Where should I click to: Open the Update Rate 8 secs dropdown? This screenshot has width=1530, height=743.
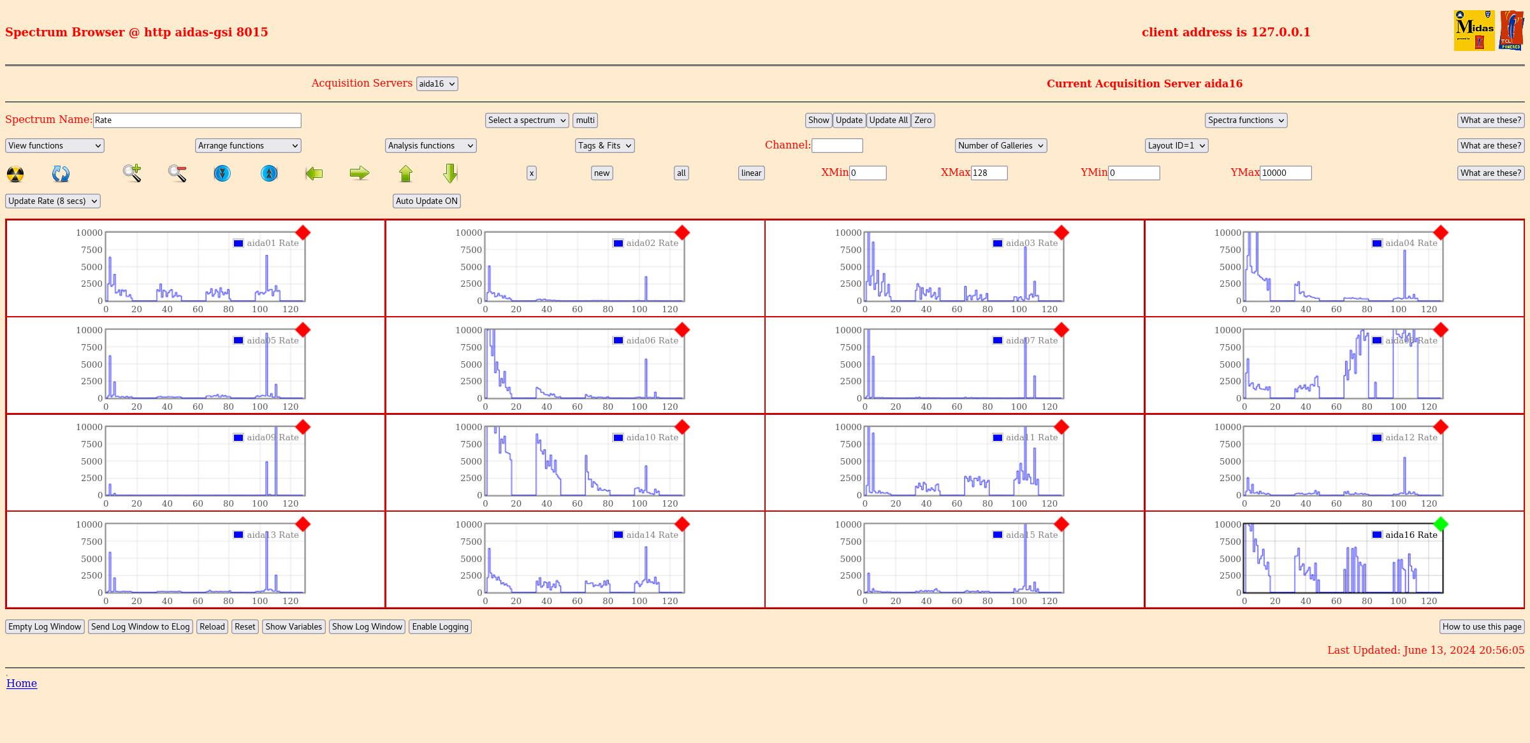click(x=52, y=201)
